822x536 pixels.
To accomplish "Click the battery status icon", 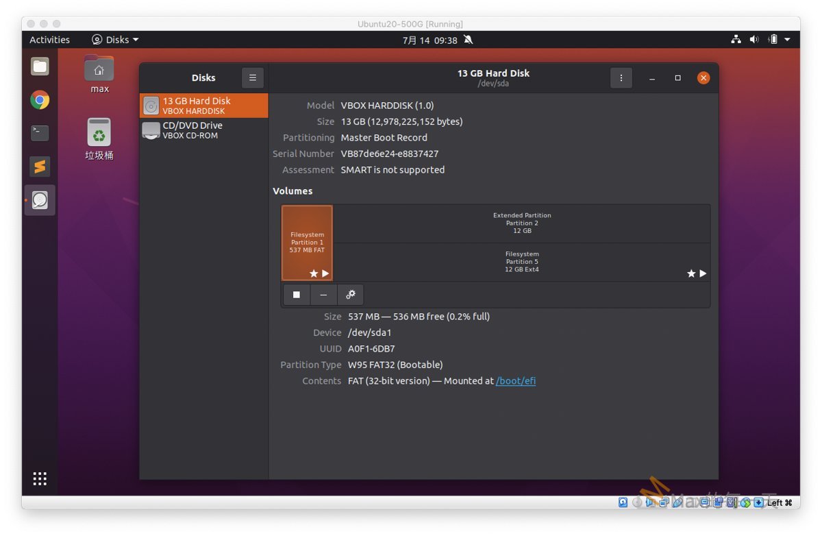I will (773, 40).
